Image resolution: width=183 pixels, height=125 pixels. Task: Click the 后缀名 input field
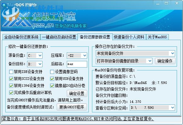click(x=77, y=64)
